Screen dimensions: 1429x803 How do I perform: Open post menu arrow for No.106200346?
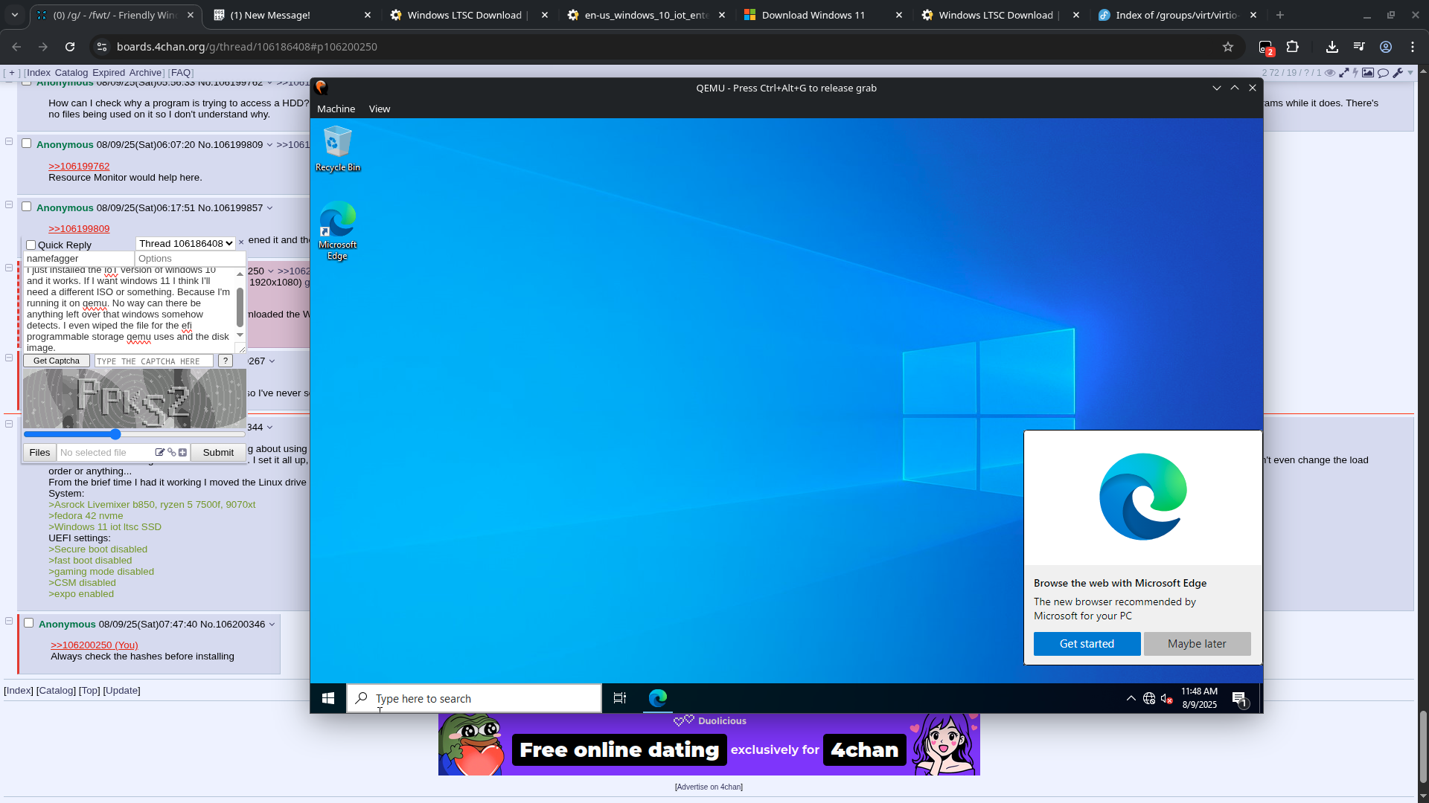coord(272,625)
